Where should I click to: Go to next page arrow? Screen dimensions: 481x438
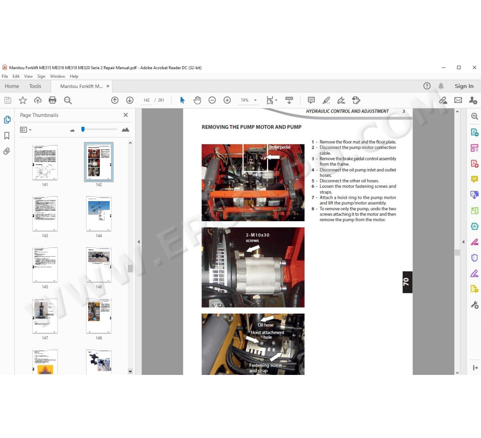pyautogui.click(x=130, y=100)
